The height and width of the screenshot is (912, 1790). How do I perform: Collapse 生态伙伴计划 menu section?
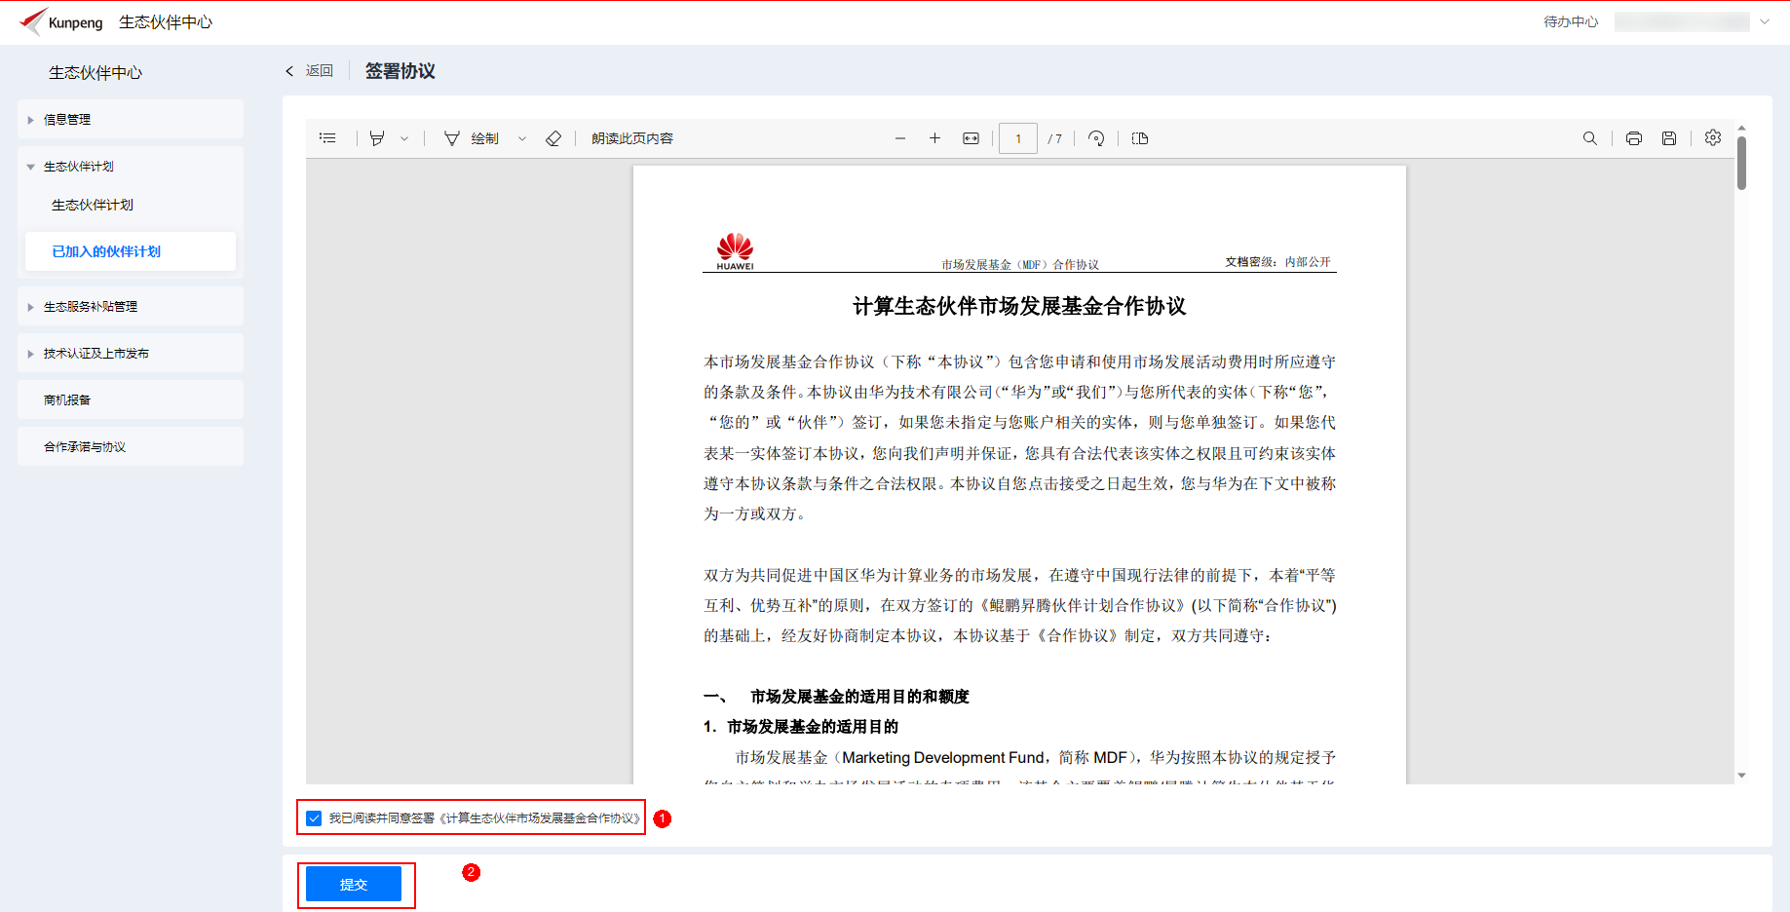click(x=131, y=166)
